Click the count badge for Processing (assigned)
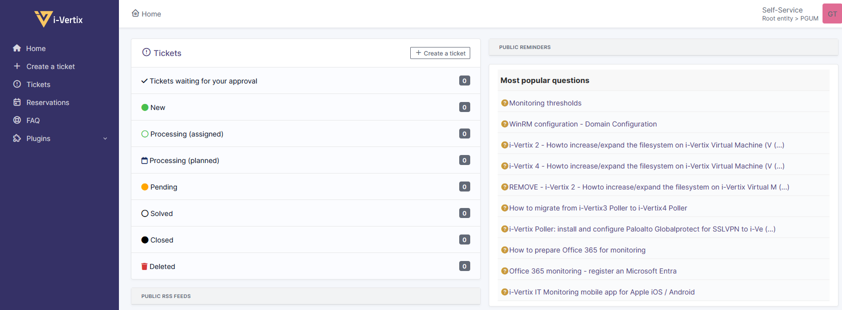The height and width of the screenshot is (310, 842). click(x=465, y=133)
